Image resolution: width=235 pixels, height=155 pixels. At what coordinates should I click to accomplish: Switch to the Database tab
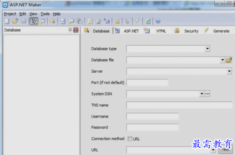[98, 31]
